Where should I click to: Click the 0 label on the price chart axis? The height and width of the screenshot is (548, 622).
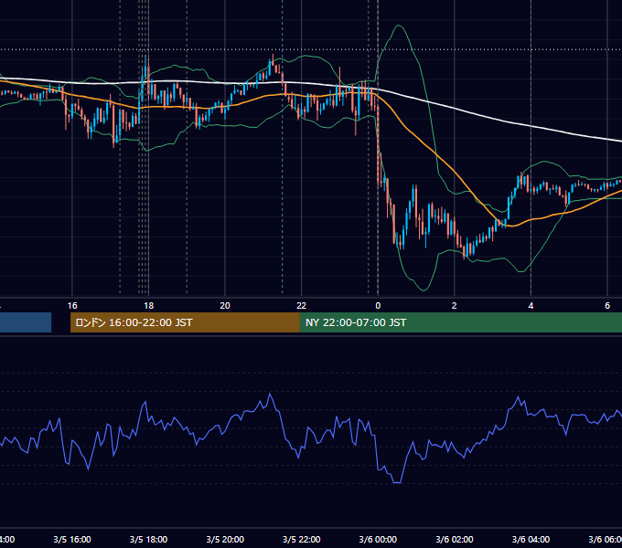tap(378, 306)
